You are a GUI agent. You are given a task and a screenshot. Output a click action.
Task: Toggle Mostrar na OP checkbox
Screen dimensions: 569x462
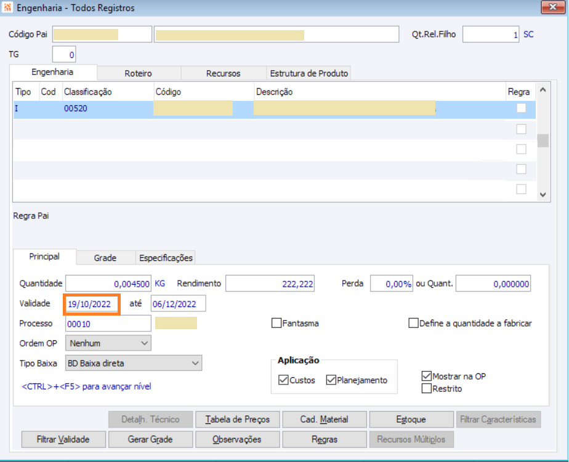(x=427, y=376)
